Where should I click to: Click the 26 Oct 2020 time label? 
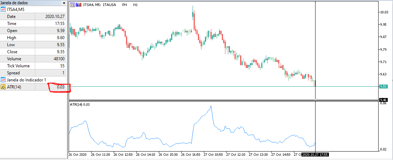pyautogui.click(x=77, y=154)
